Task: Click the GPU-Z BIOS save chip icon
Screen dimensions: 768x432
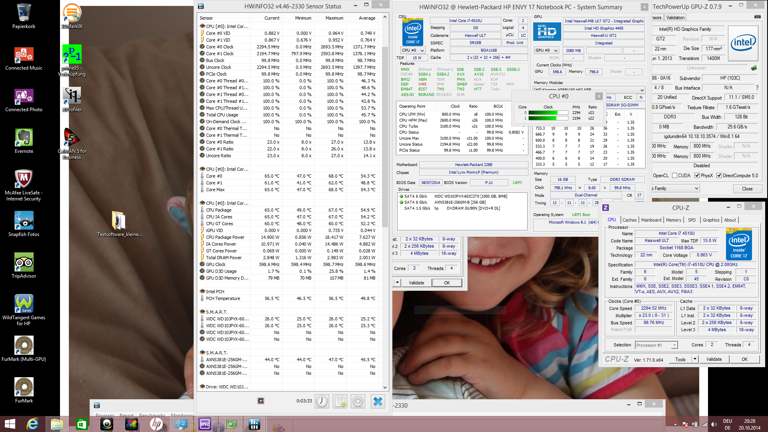Action: click(754, 68)
